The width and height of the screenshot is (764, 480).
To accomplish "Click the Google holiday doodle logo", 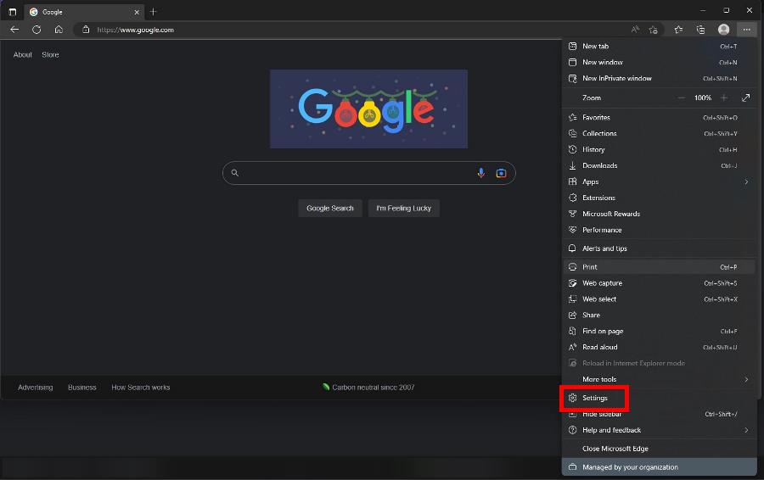I will point(369,109).
